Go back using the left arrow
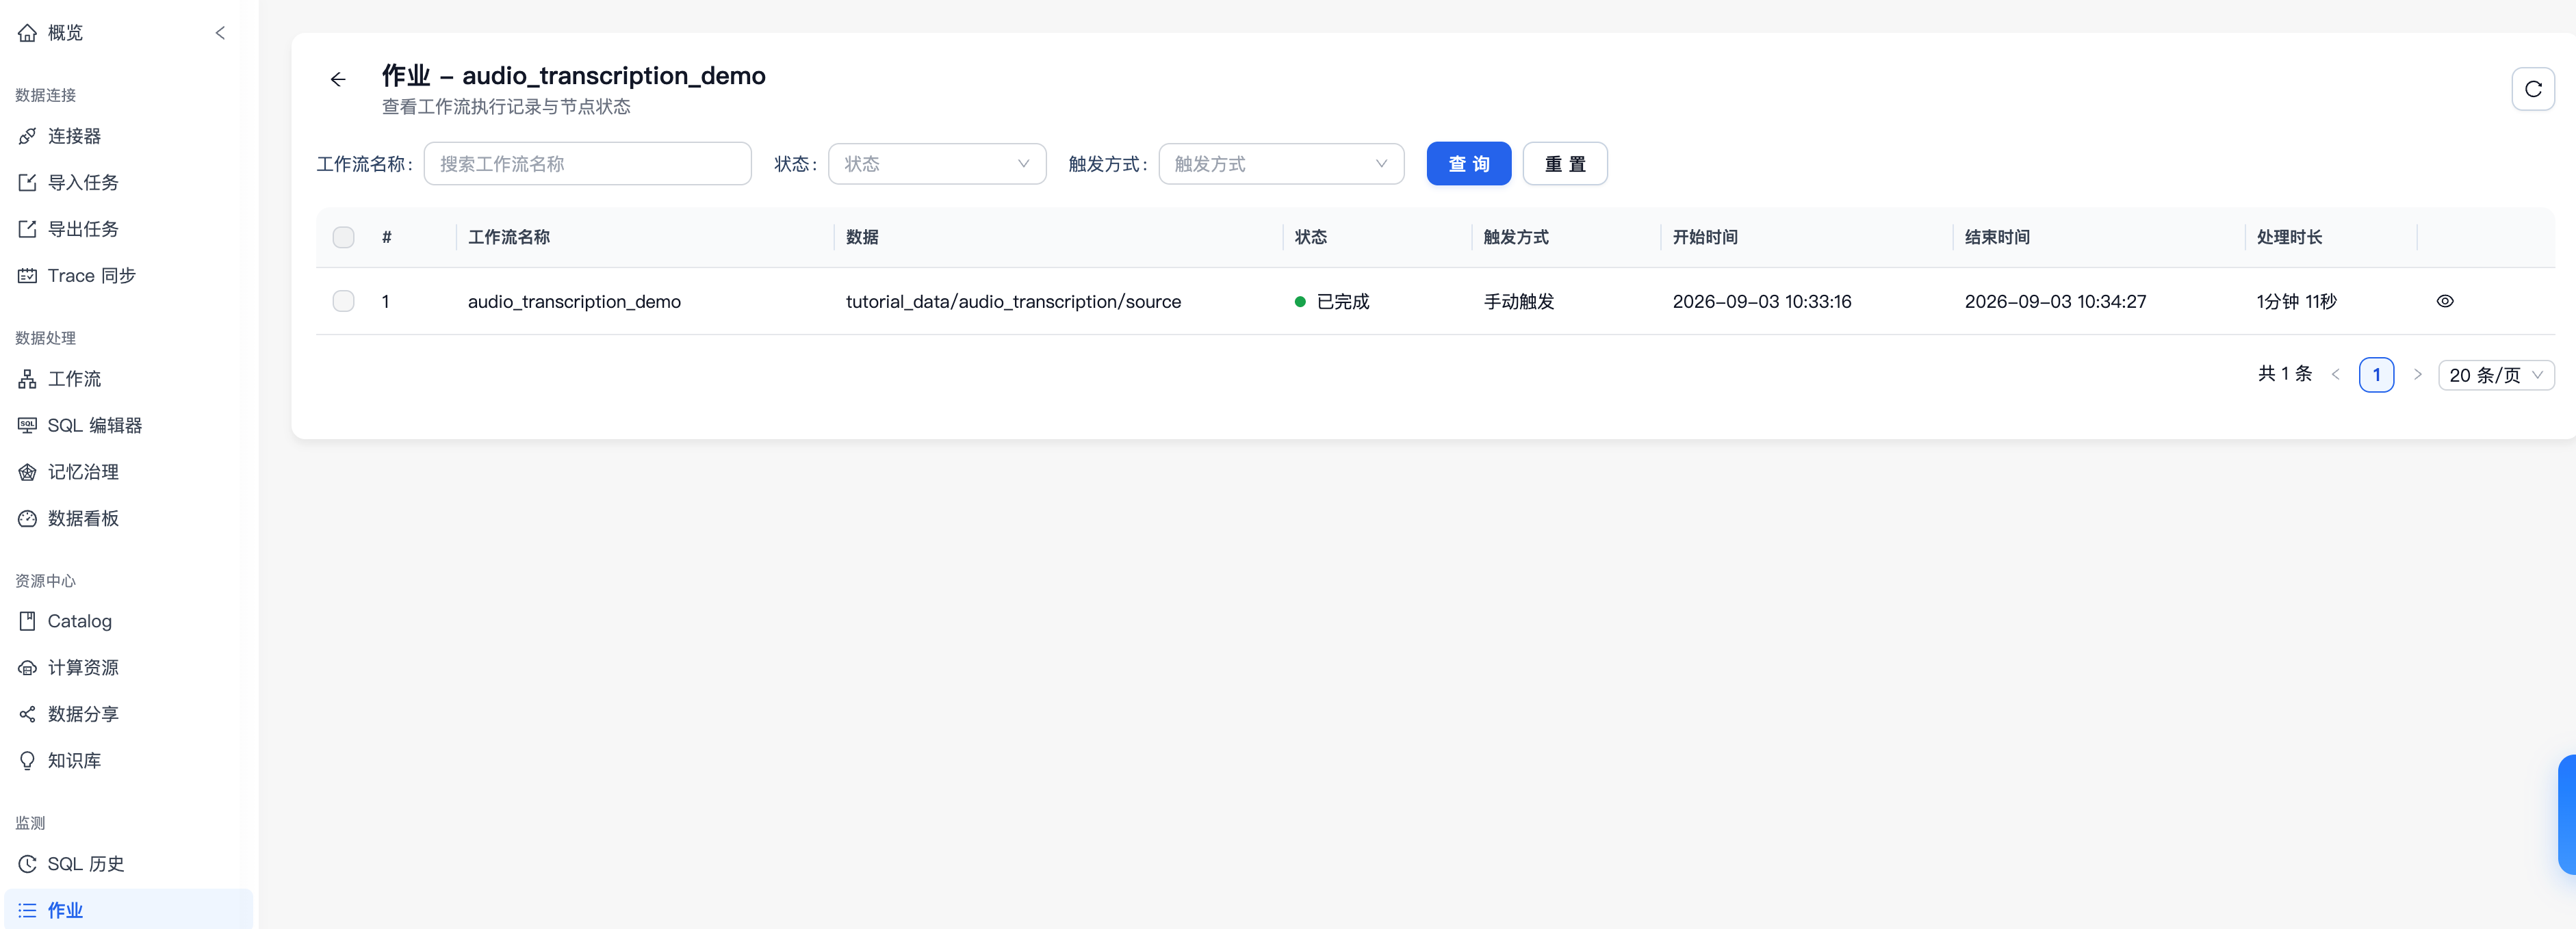 coord(338,79)
